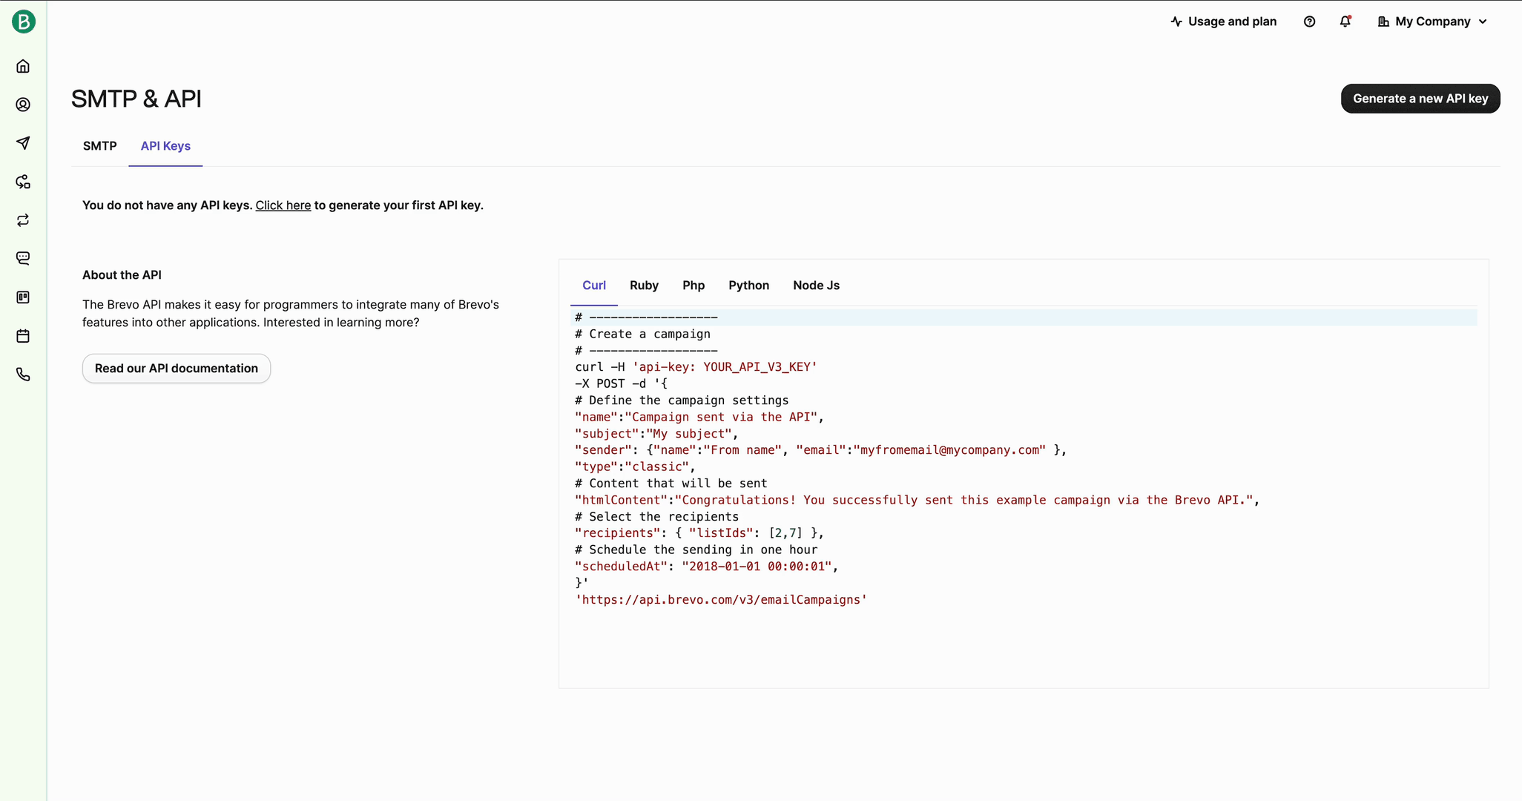Image resolution: width=1522 pixels, height=801 pixels.
Task: Select the Contacts icon in sidebar
Action: pyautogui.click(x=23, y=105)
